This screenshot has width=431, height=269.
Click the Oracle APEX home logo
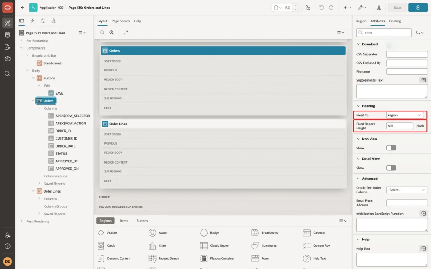point(8,8)
